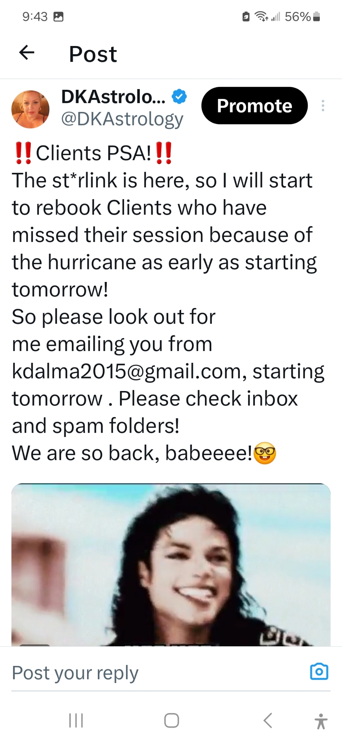Tap the DKAstrolo... display name
Viewport: 342px width, 742px height.
click(113, 96)
